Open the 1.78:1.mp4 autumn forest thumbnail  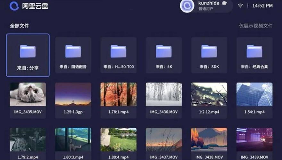(x=118, y=94)
